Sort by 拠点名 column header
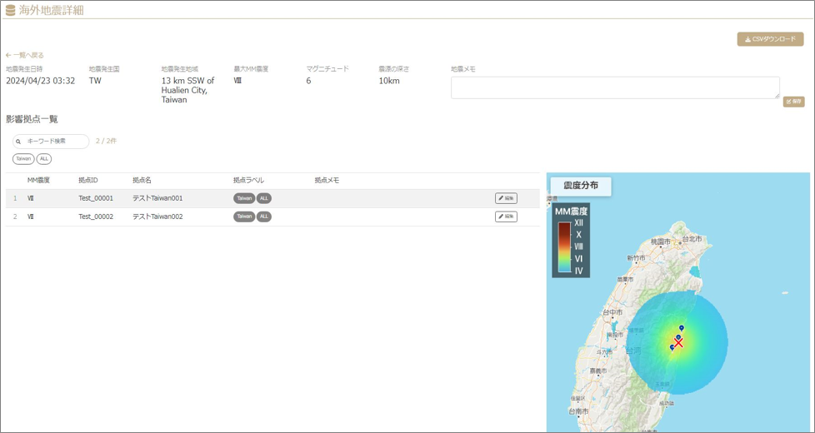 [x=142, y=180]
